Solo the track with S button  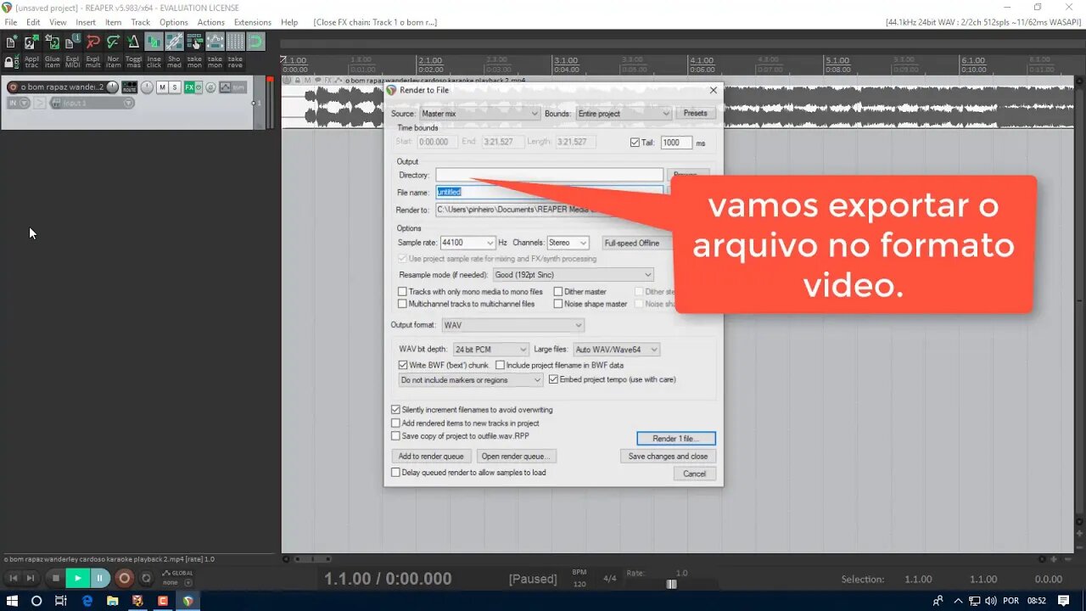click(x=174, y=87)
